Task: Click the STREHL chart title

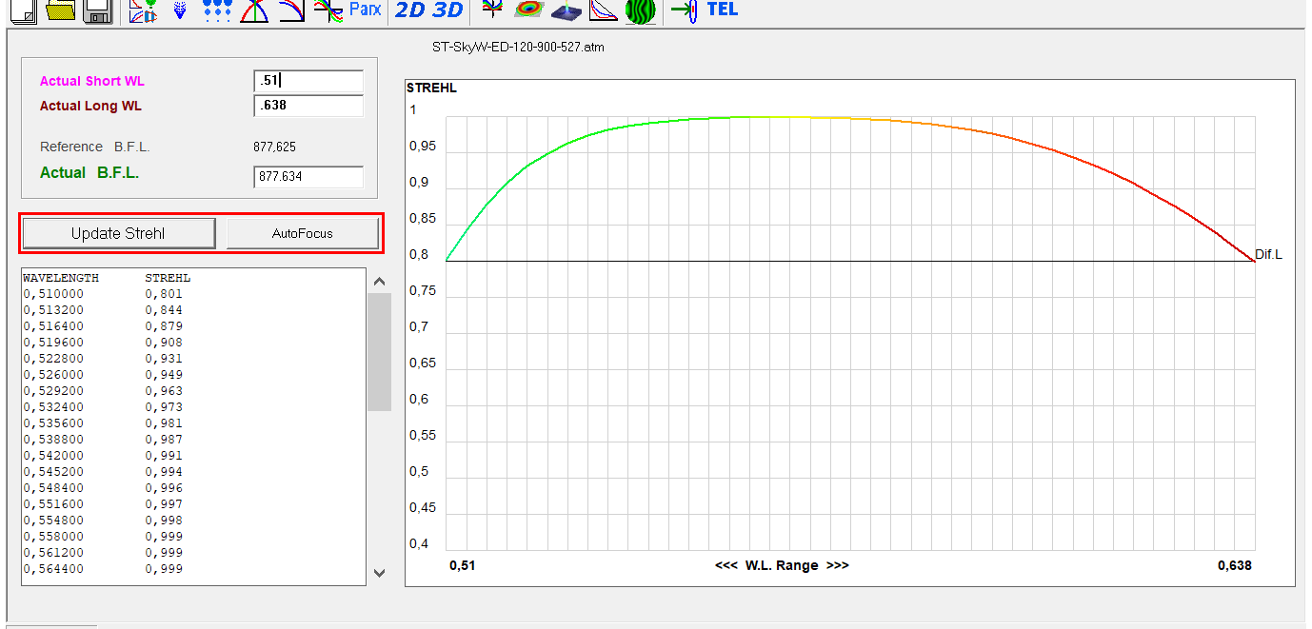Action: 431,88
